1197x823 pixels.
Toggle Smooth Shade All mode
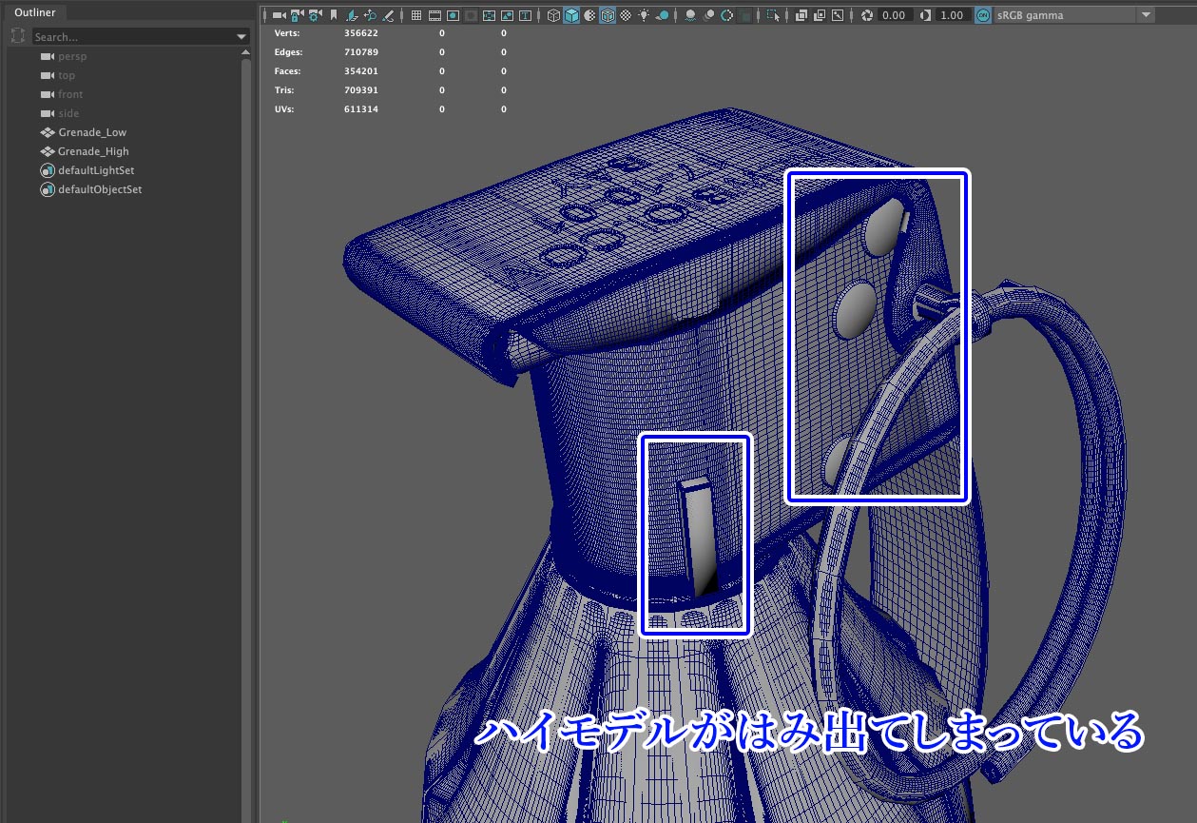(x=571, y=13)
